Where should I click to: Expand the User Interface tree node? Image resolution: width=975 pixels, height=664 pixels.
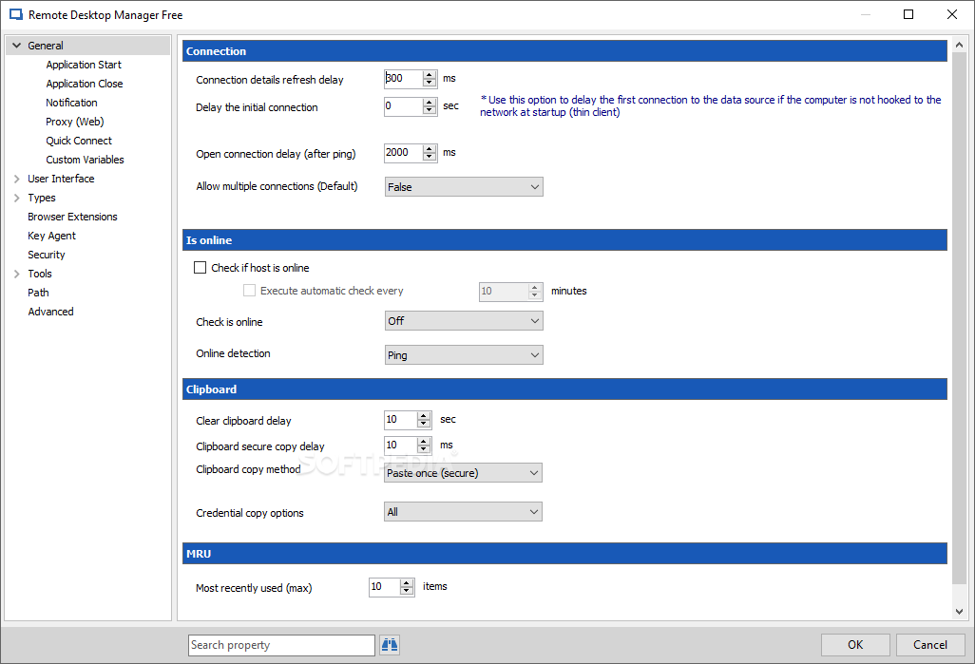(17, 179)
